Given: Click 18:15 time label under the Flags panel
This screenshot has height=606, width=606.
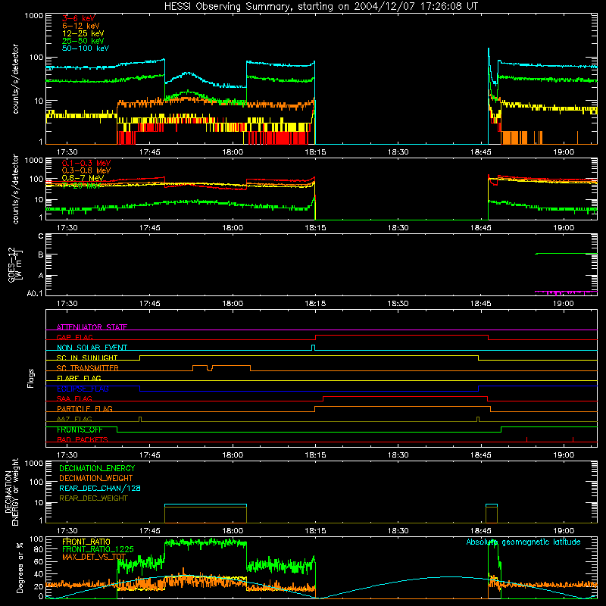Looking at the screenshot, I should click(x=315, y=455).
